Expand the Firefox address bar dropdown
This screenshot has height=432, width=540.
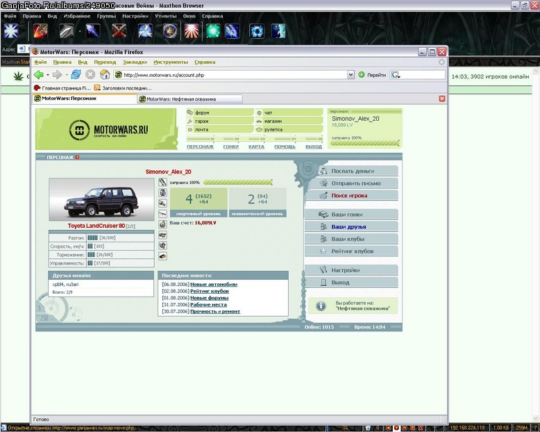pyautogui.click(x=351, y=75)
